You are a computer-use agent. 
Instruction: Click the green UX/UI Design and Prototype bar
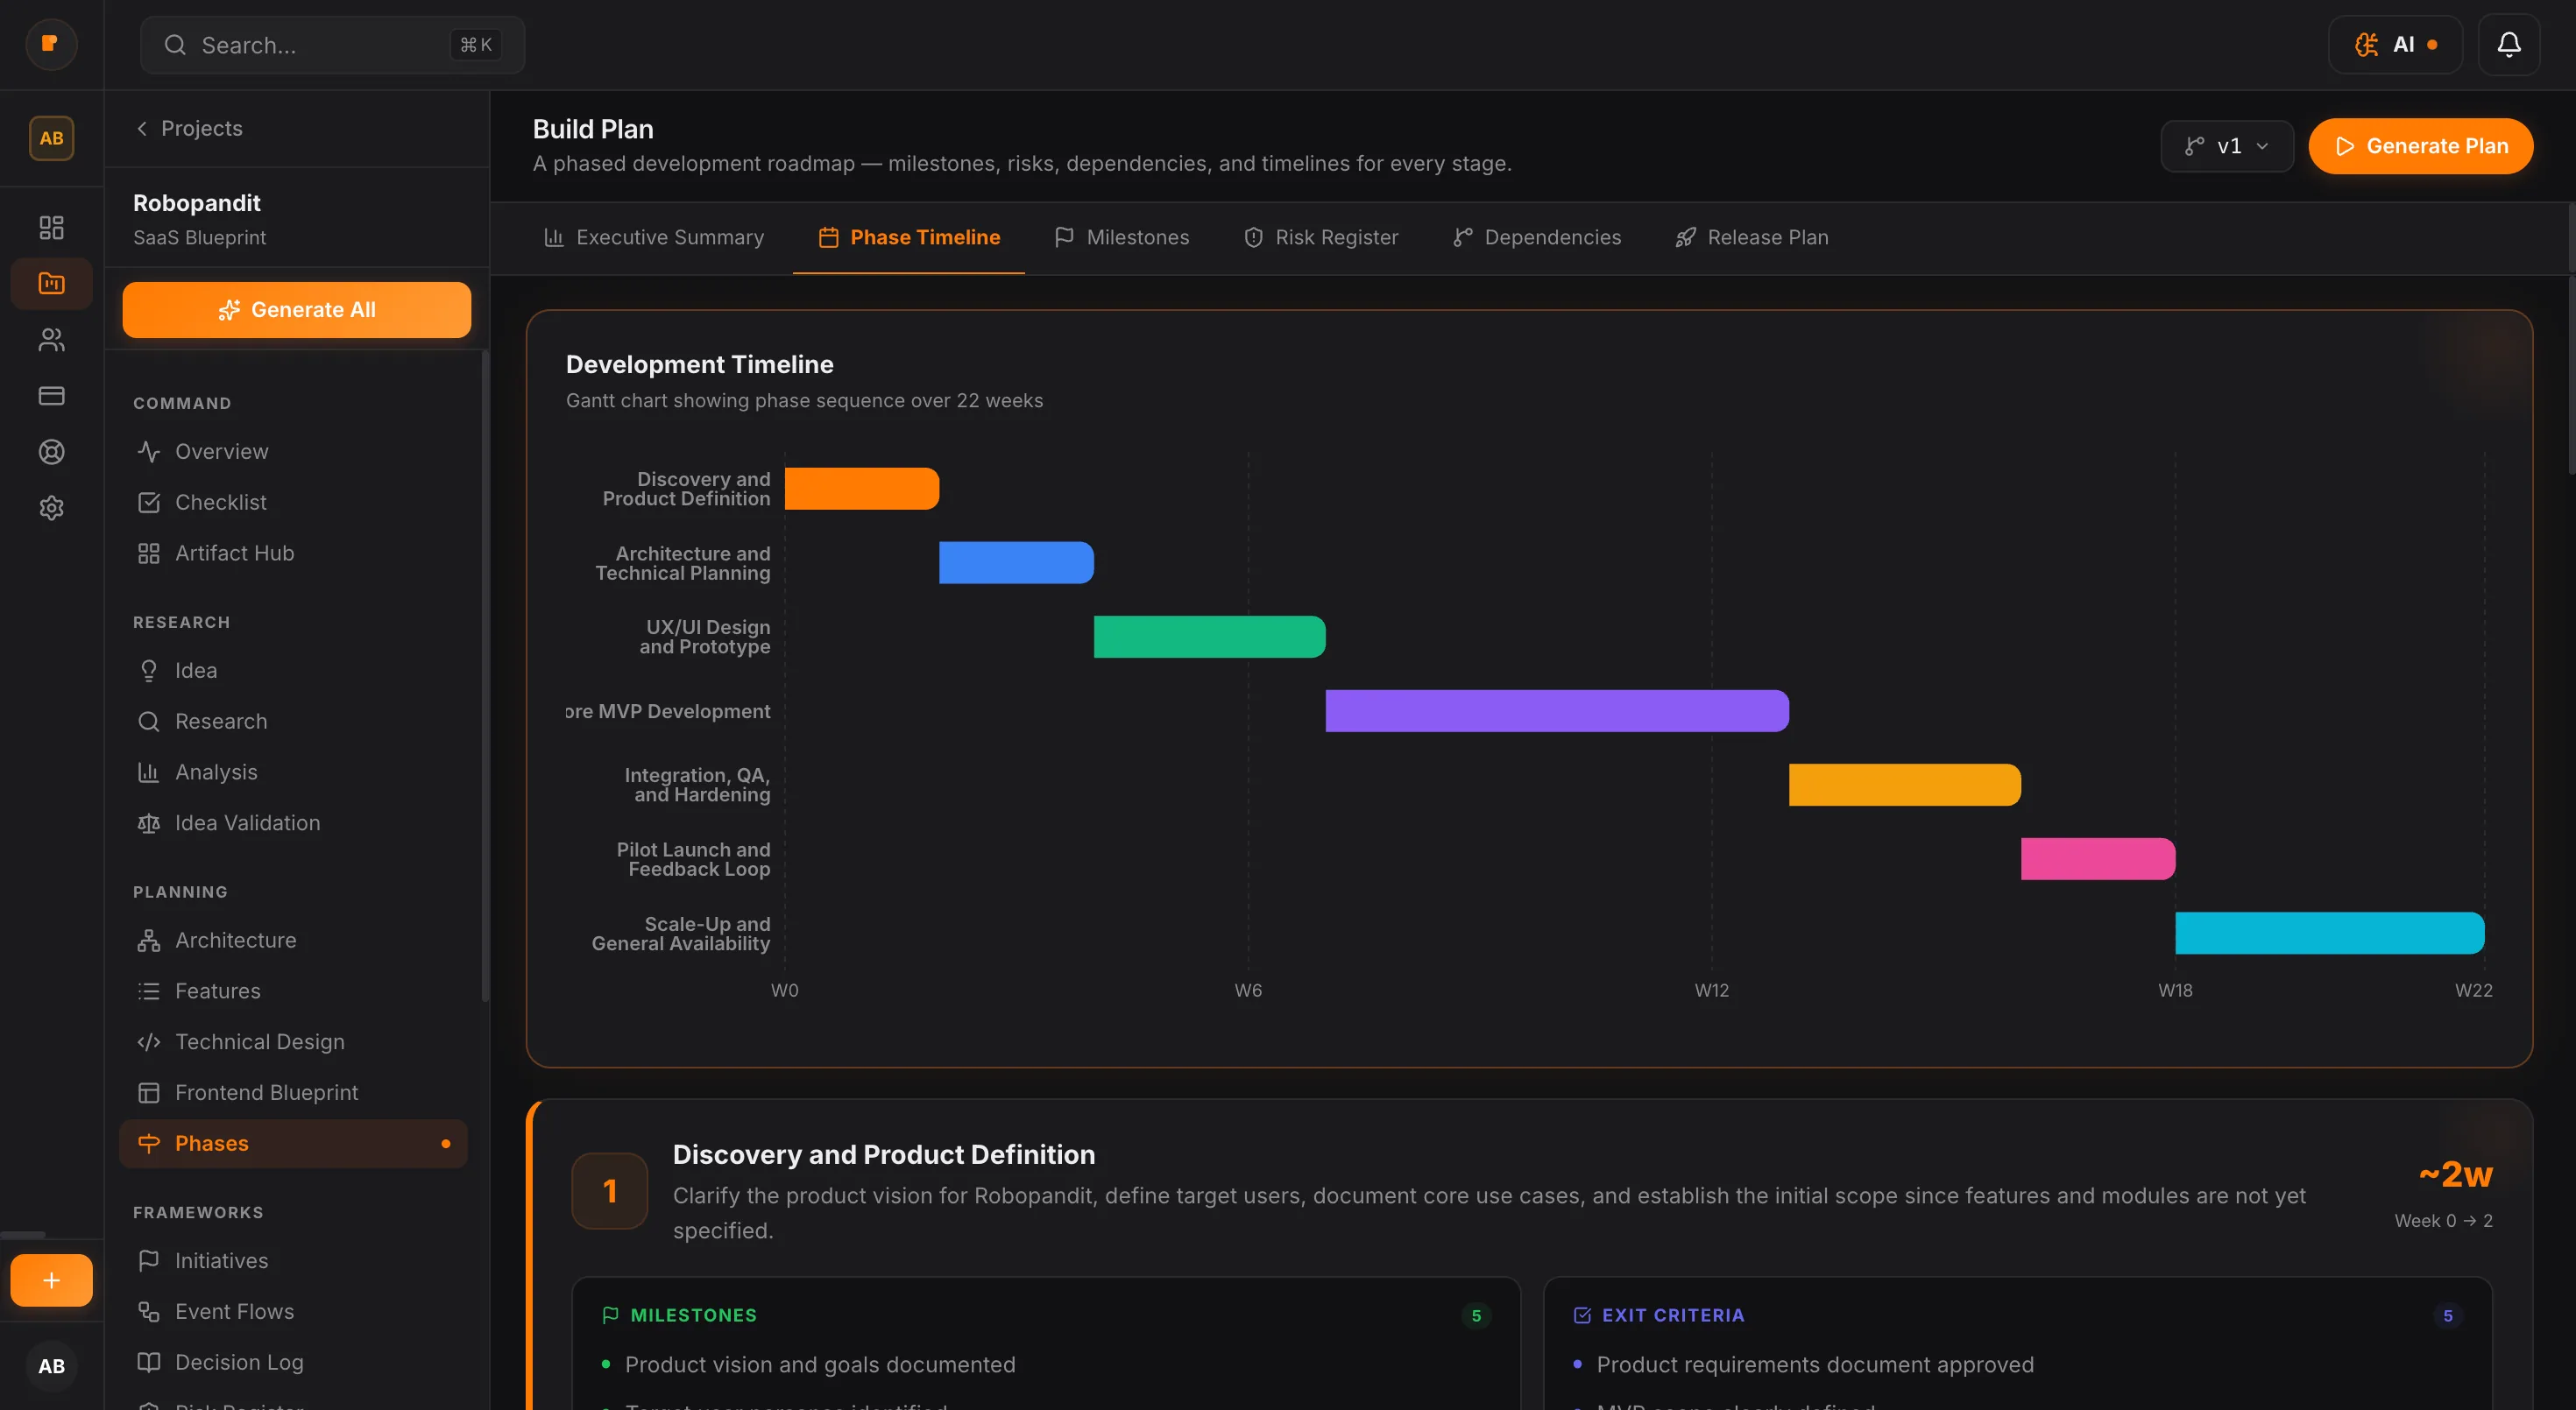(1210, 637)
